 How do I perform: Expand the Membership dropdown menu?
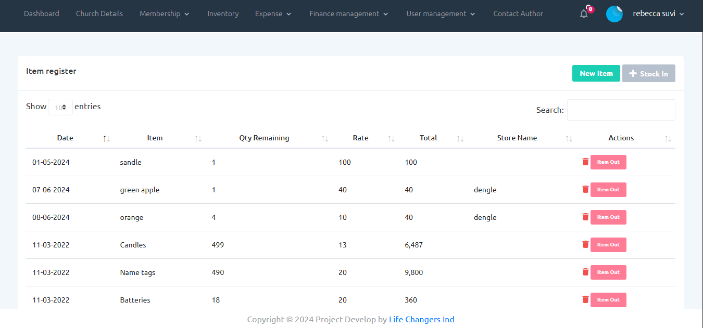164,14
